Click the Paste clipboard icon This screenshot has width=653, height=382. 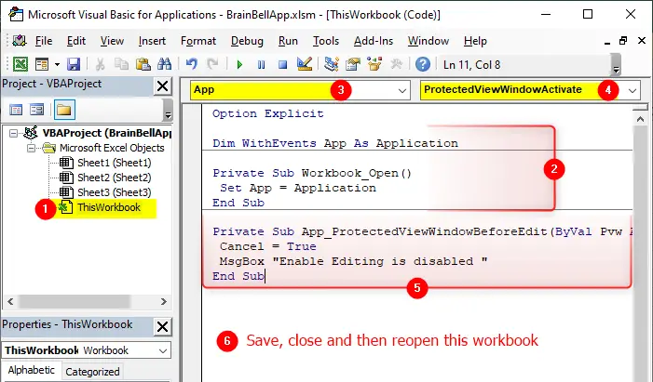pyautogui.click(x=143, y=64)
